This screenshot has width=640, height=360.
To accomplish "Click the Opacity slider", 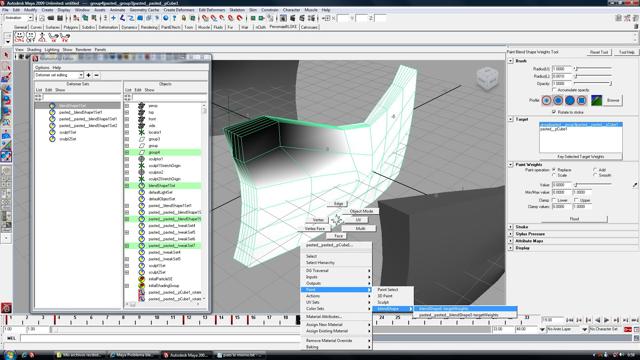I will tap(593, 84).
